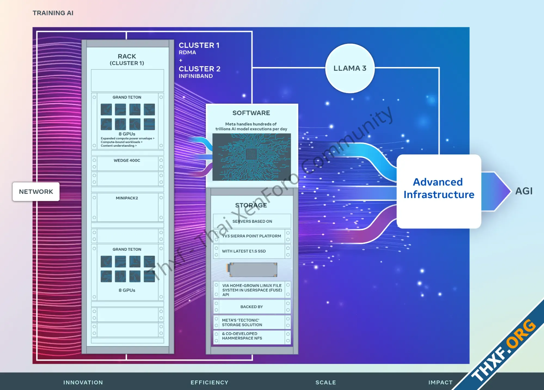
Task: Click 'WITH LATEST E1.S SSD' storage row
Action: [x=252, y=251]
